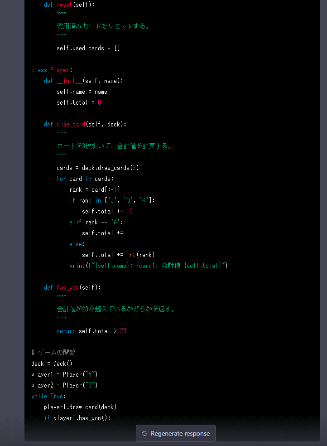Screen dimensions: 327x446
Task: Click the 'self.name = name' line
Action: tap(82, 92)
